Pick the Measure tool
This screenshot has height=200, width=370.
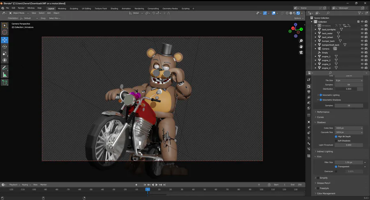coord(5,75)
